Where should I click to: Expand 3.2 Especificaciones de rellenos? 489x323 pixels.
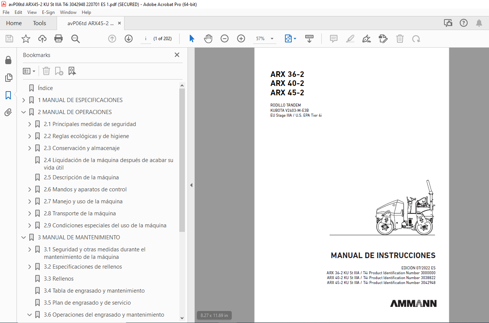pos(30,267)
